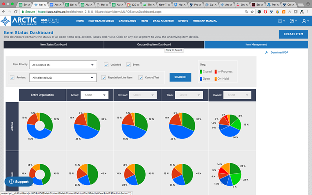312x195 pixels.
Task: Open NEW HEALTH CHECK menu
Action: [x=101, y=21]
